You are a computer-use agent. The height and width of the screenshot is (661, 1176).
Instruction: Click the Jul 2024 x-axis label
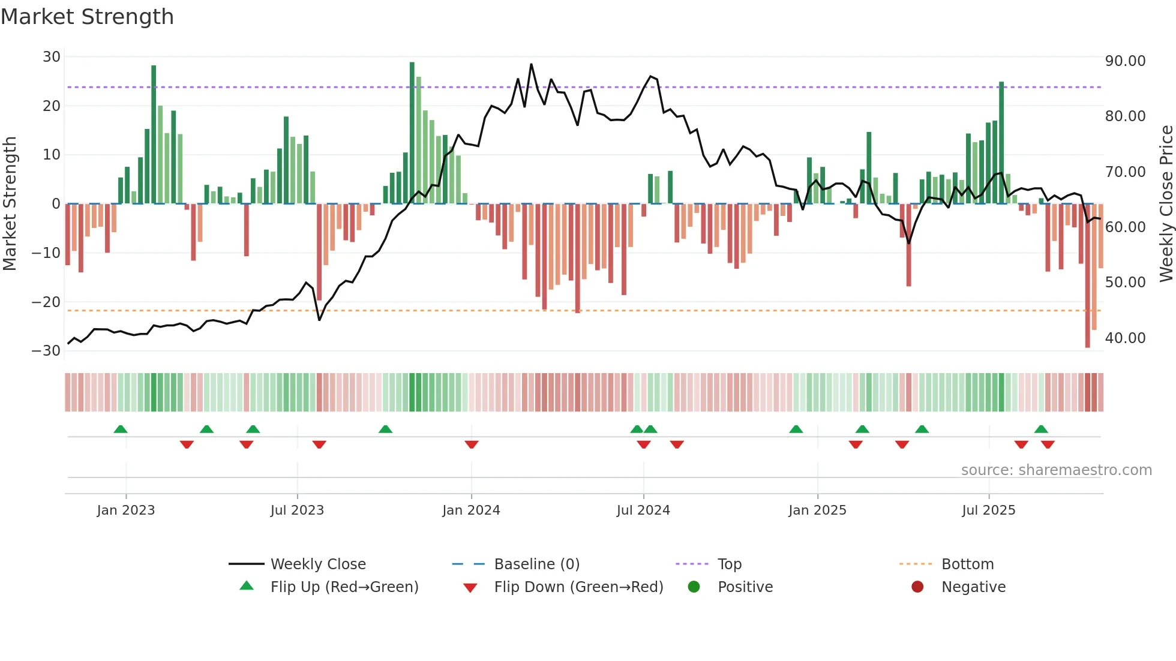coord(643,510)
